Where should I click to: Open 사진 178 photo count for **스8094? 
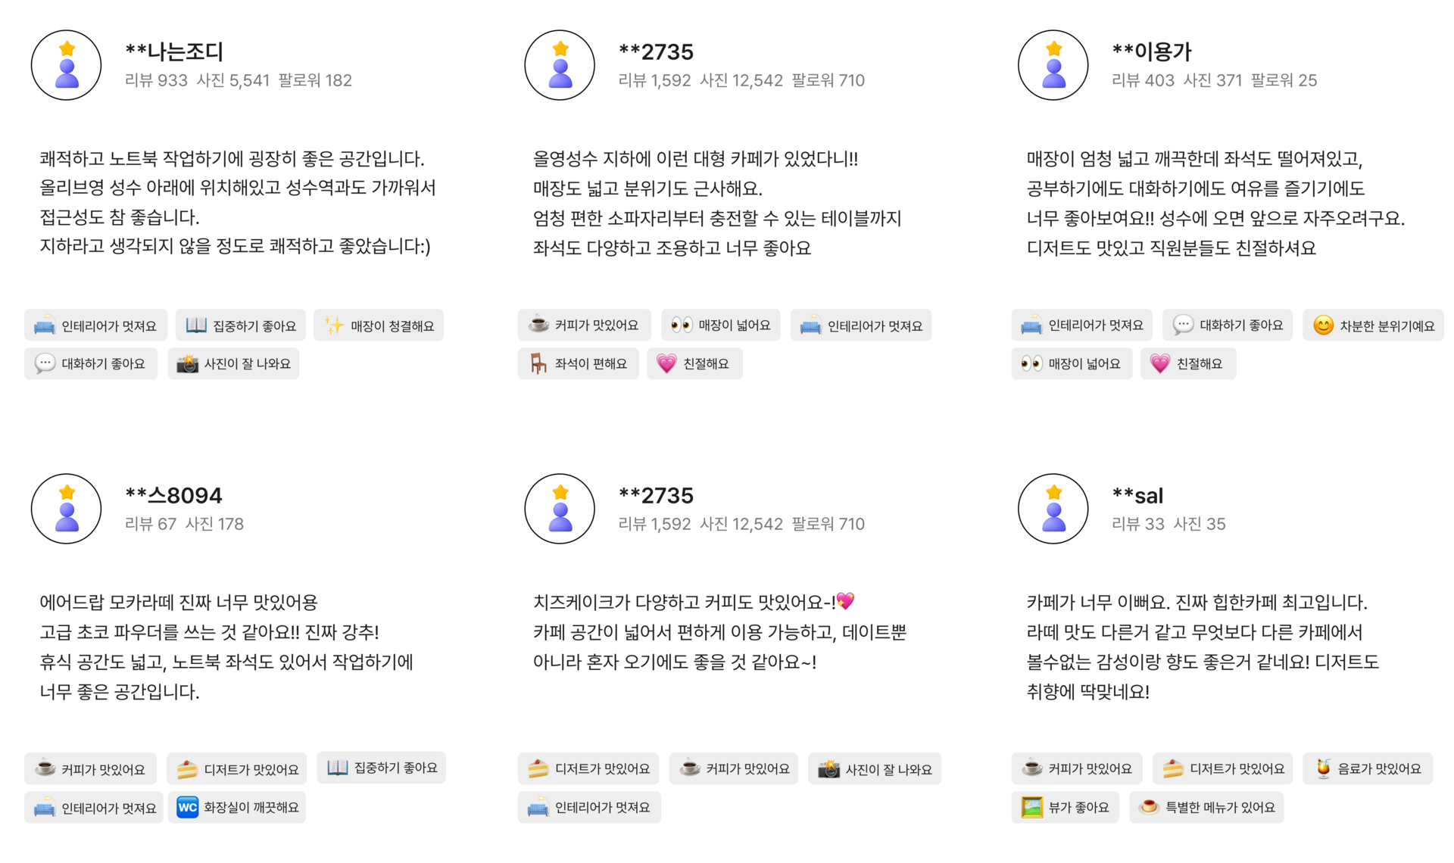click(214, 524)
